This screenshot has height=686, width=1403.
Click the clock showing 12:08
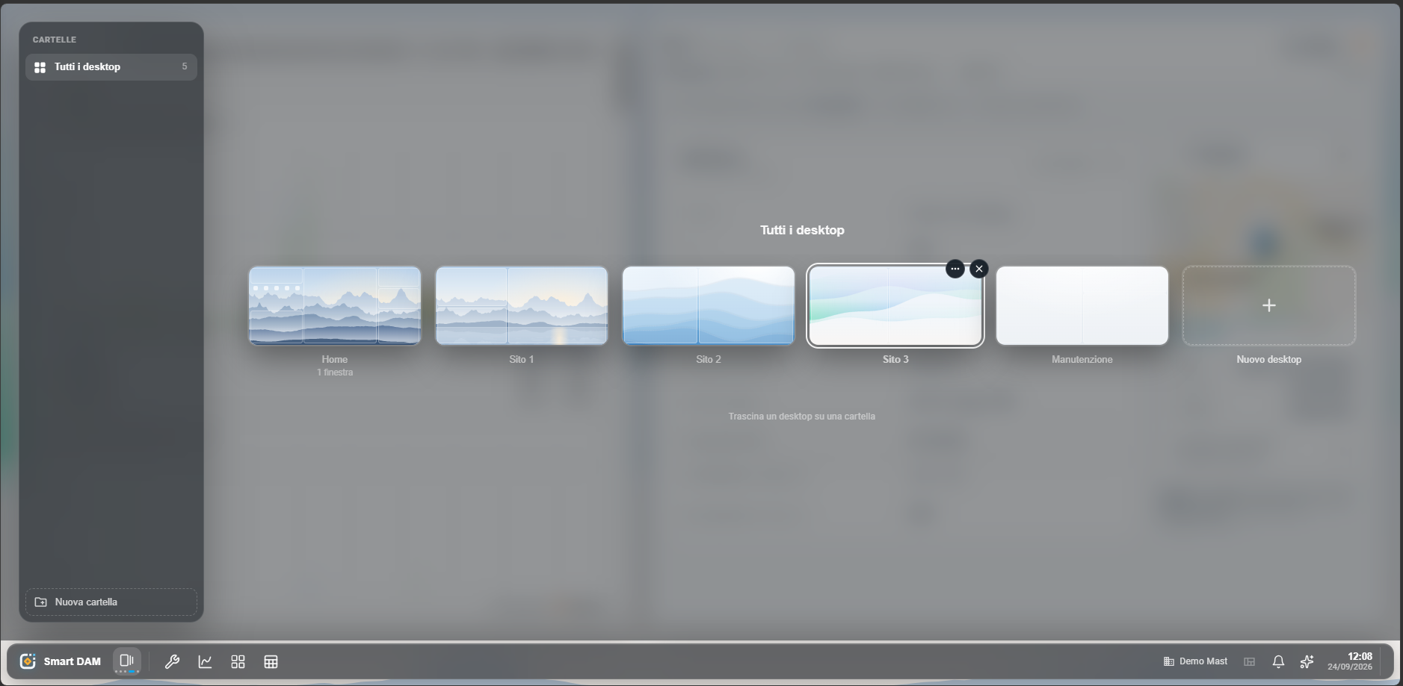coord(1360,656)
